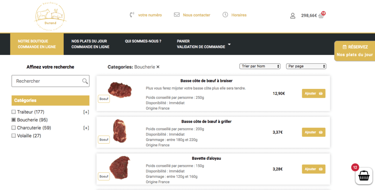Open Notre Boutique Commande en ligne tab
The height and width of the screenshot is (190, 375).
point(37,44)
